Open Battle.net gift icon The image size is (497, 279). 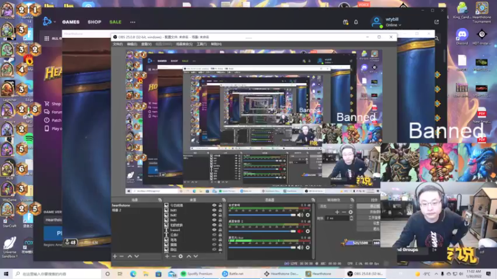pos(345,22)
